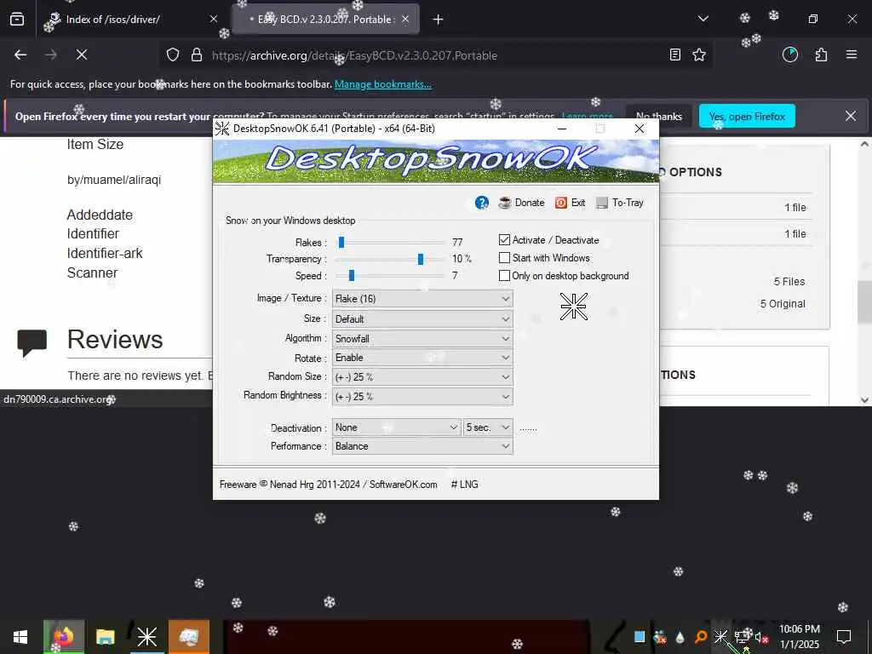Switch to the Index of /isos/driver/ tab

pos(112,20)
